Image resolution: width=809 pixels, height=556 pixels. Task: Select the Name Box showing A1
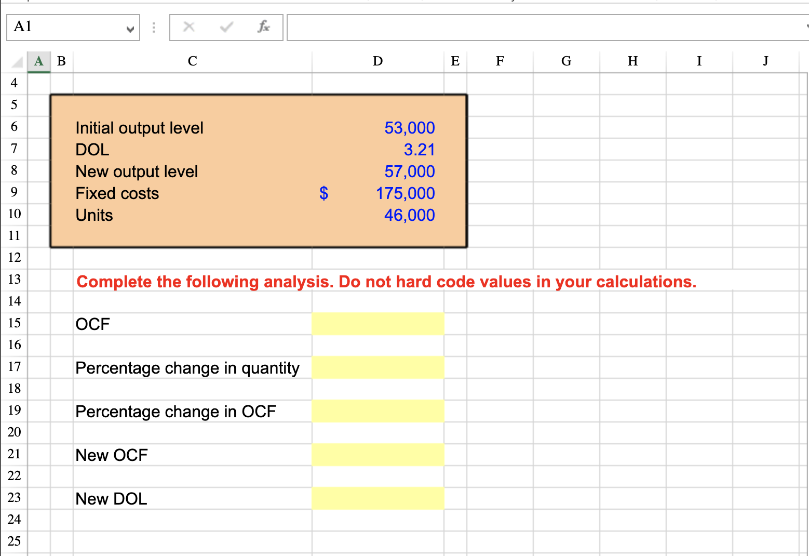click(62, 27)
